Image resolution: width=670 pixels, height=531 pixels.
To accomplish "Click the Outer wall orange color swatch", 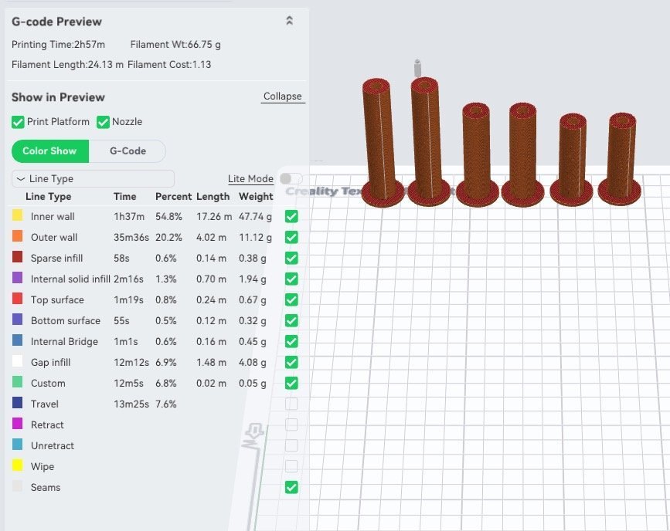I will (18, 237).
